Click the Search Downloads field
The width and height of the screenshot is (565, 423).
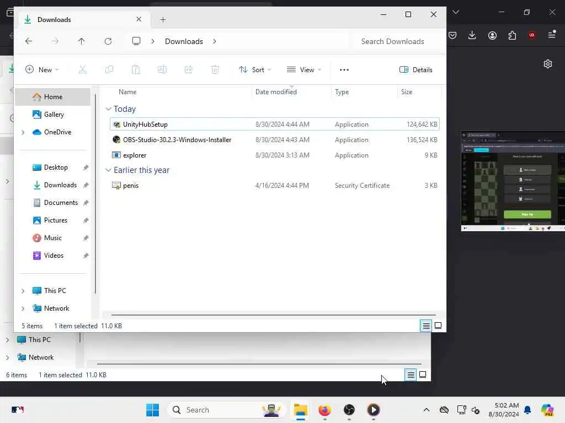pos(396,41)
